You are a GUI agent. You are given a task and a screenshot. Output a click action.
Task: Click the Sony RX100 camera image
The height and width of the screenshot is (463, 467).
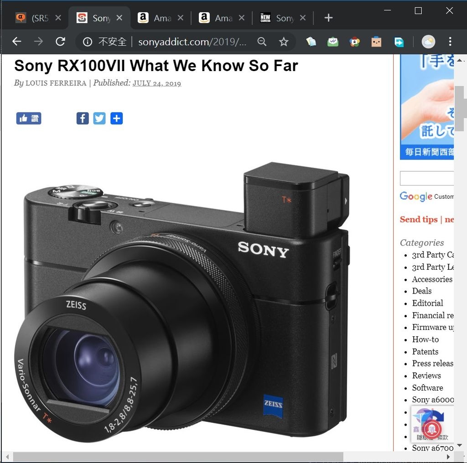pos(182,302)
